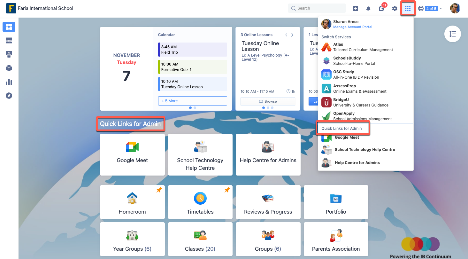
Task: Switch to OSC Study service
Action: coord(366,75)
